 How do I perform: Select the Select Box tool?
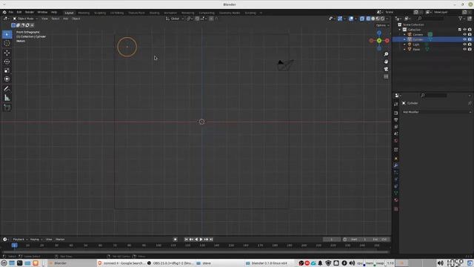click(x=7, y=35)
